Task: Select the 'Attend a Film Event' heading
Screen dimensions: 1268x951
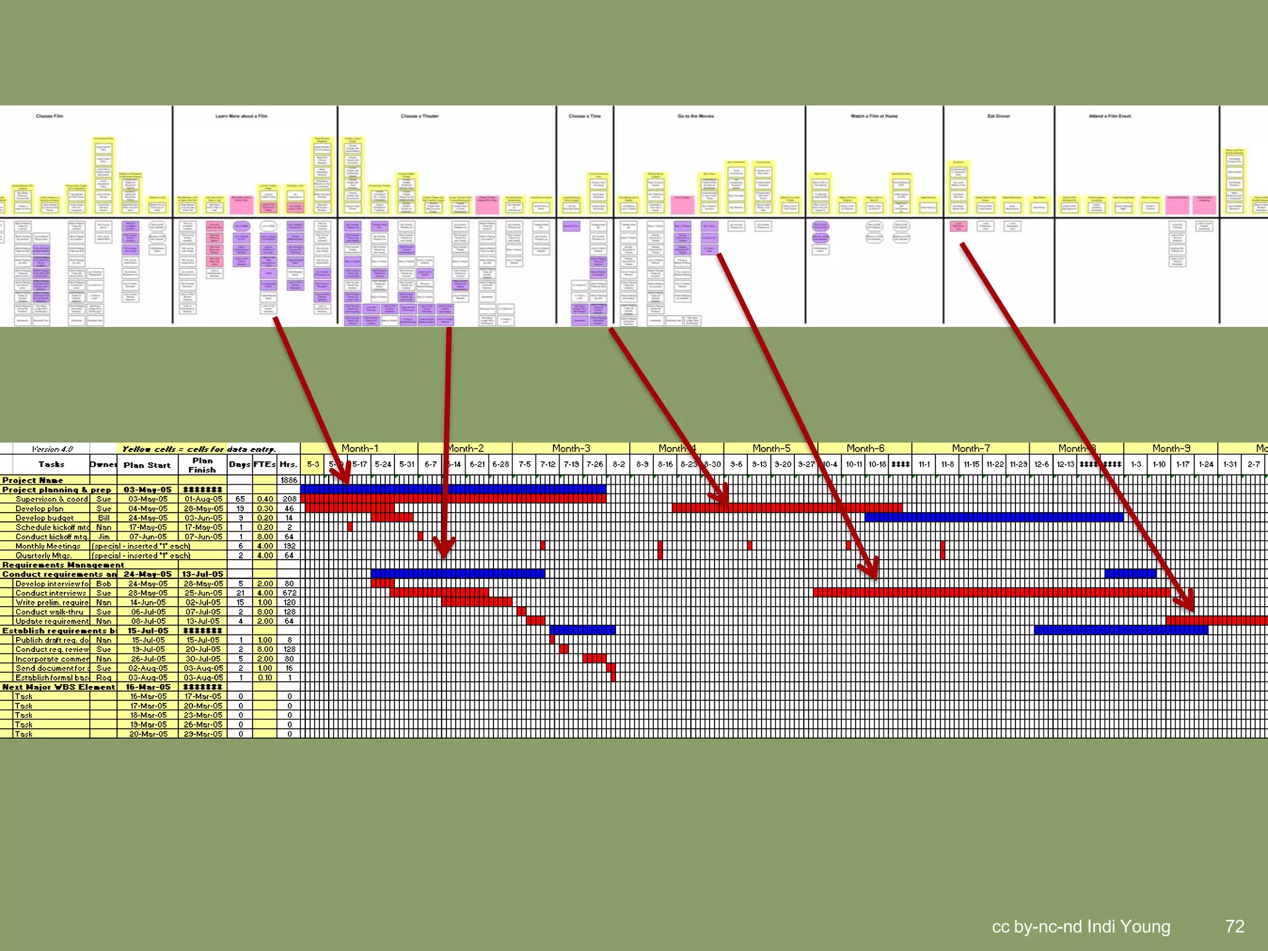Action: (x=1109, y=116)
